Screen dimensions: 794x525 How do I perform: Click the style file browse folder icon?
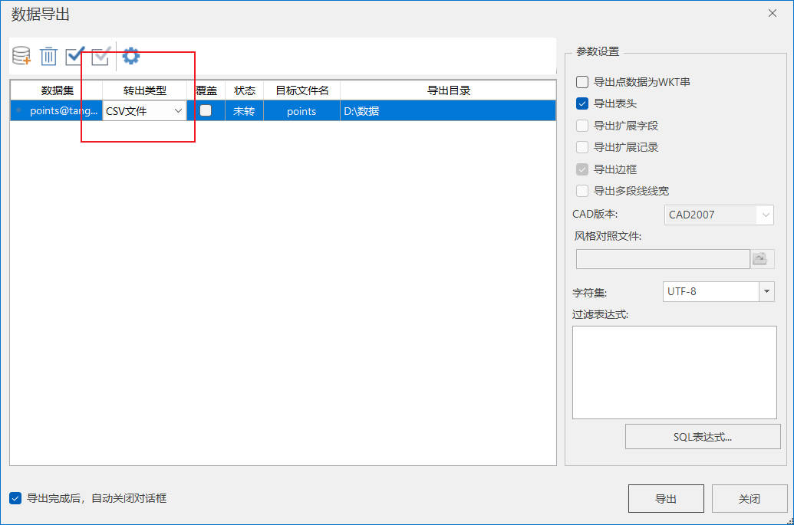[763, 259]
